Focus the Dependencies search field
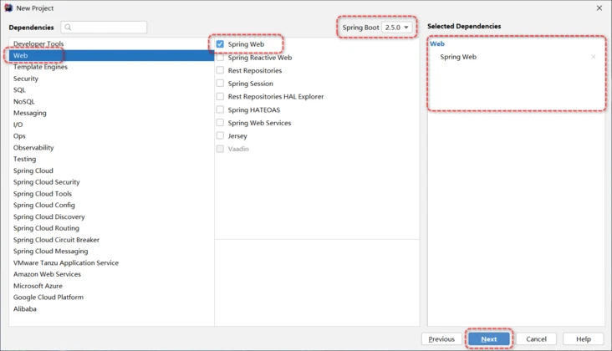Viewport: 612px width, 351px height. [x=104, y=28]
